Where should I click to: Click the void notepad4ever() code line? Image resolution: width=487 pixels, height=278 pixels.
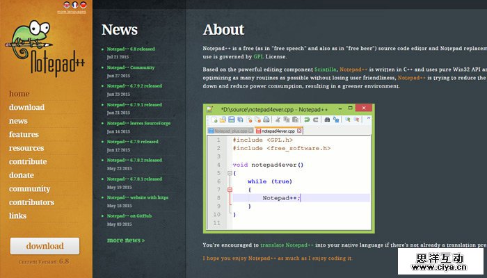coord(268,165)
